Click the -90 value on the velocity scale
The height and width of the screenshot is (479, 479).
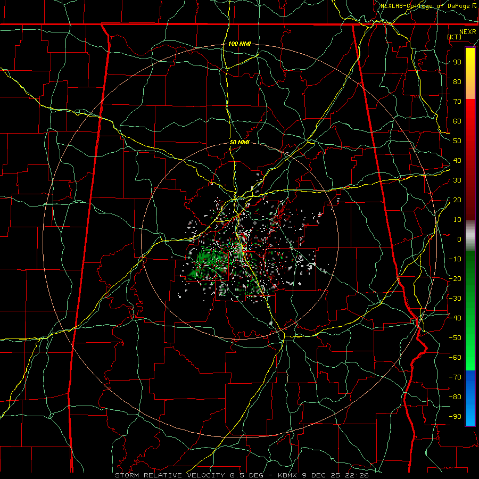click(455, 417)
